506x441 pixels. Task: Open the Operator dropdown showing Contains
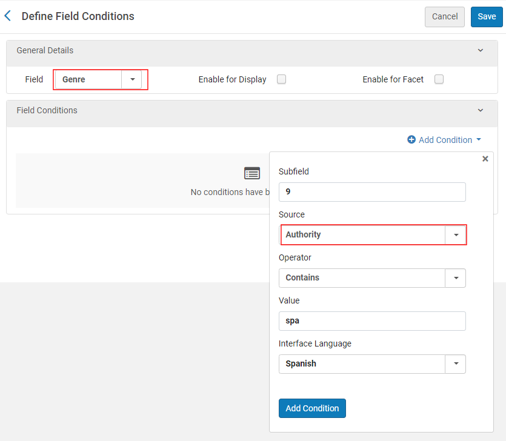coord(455,278)
